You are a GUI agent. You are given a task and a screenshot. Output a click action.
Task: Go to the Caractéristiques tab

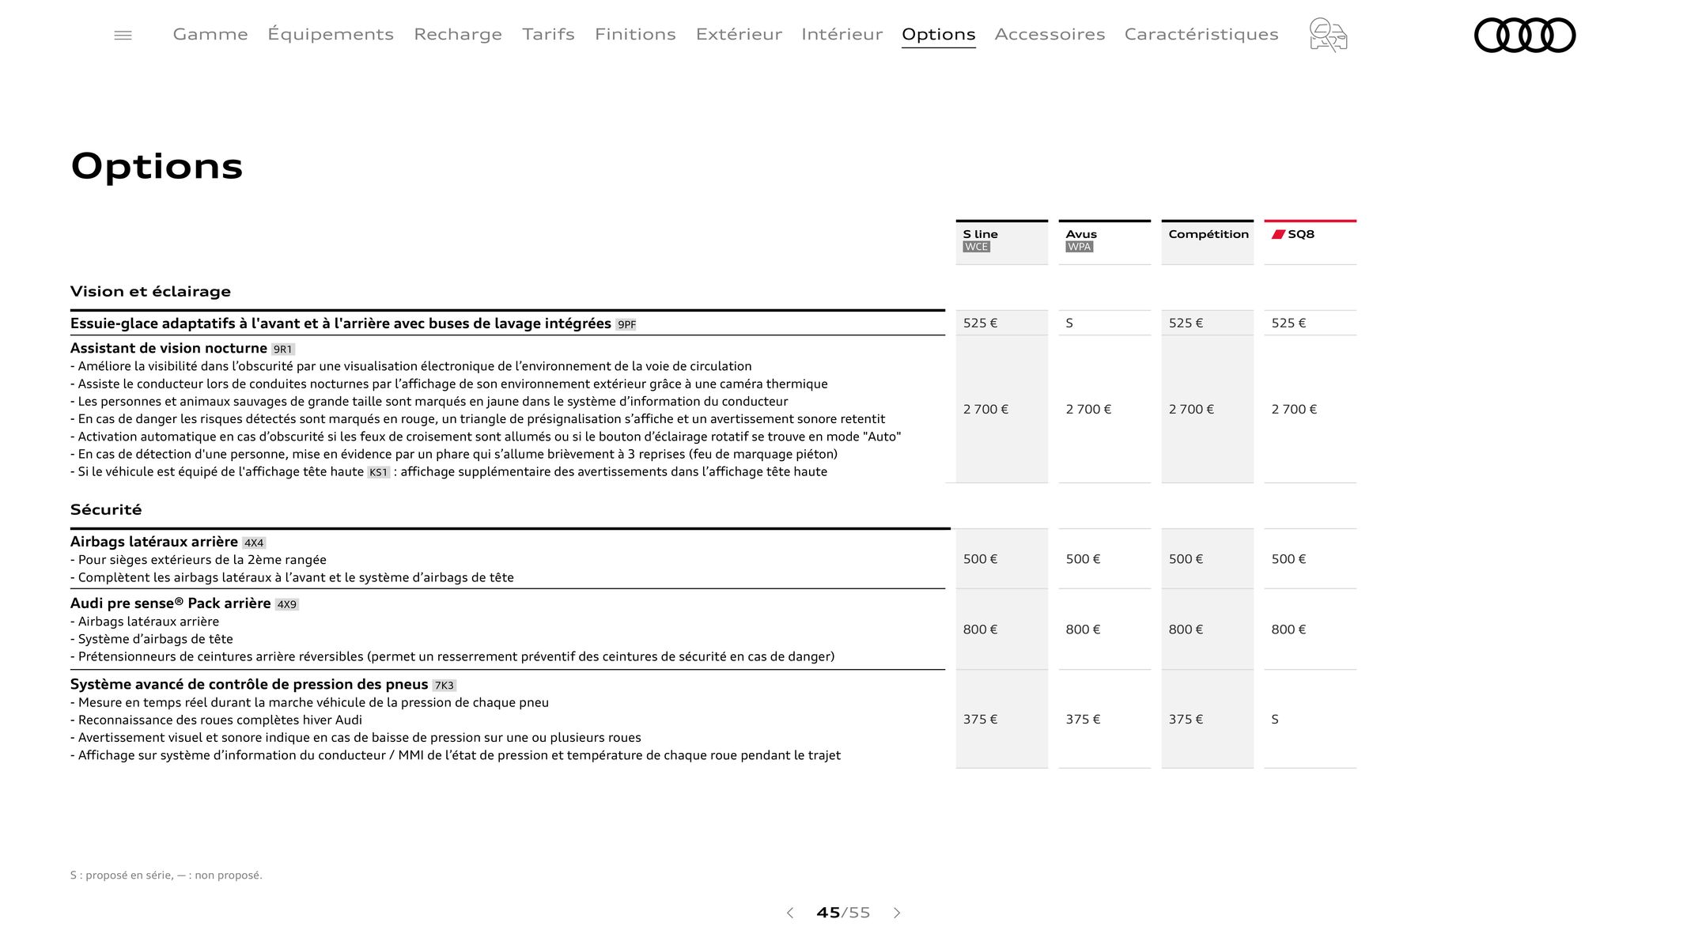click(x=1201, y=34)
